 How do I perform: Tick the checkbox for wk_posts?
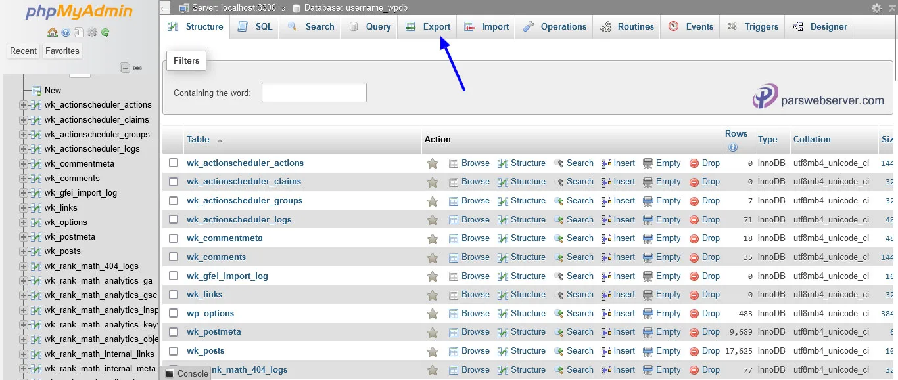coord(174,351)
